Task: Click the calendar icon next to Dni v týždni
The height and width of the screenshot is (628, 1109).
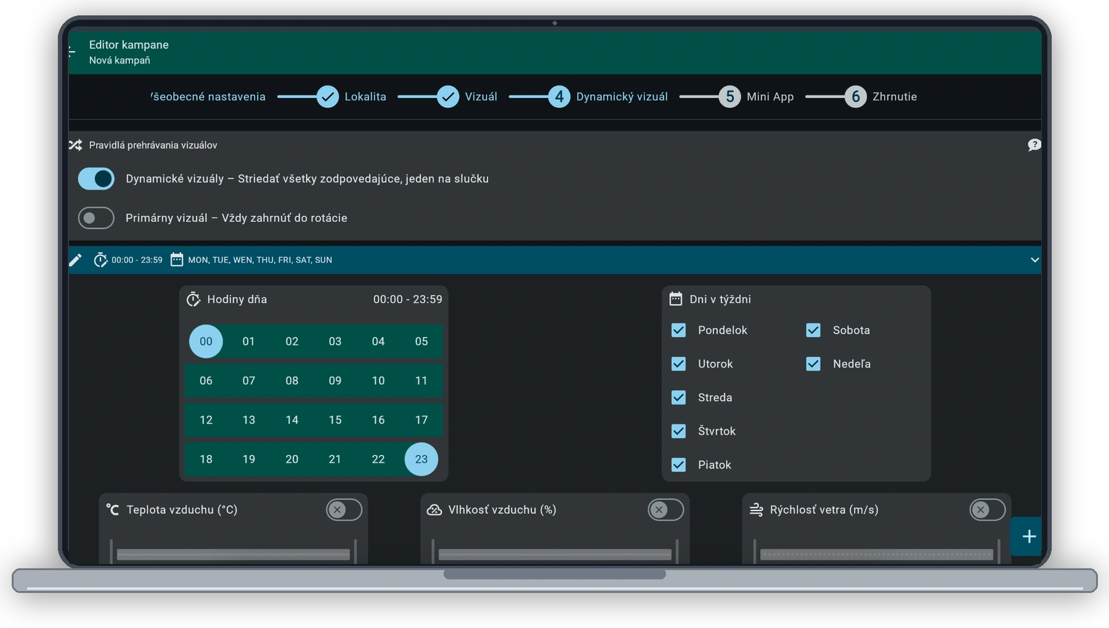Action: click(x=676, y=299)
